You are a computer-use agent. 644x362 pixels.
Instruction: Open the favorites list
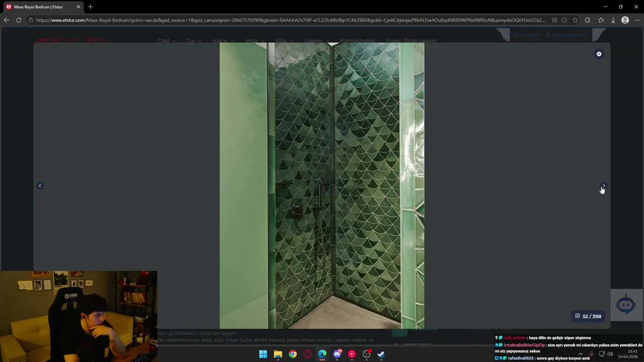tap(601, 20)
